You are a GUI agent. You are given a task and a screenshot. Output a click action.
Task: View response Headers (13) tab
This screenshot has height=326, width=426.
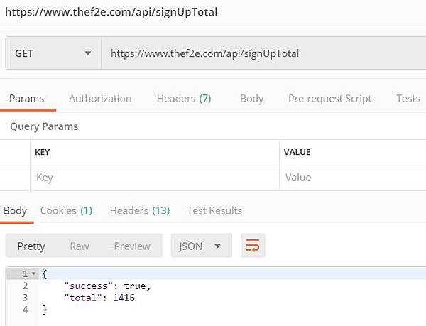coord(140,210)
